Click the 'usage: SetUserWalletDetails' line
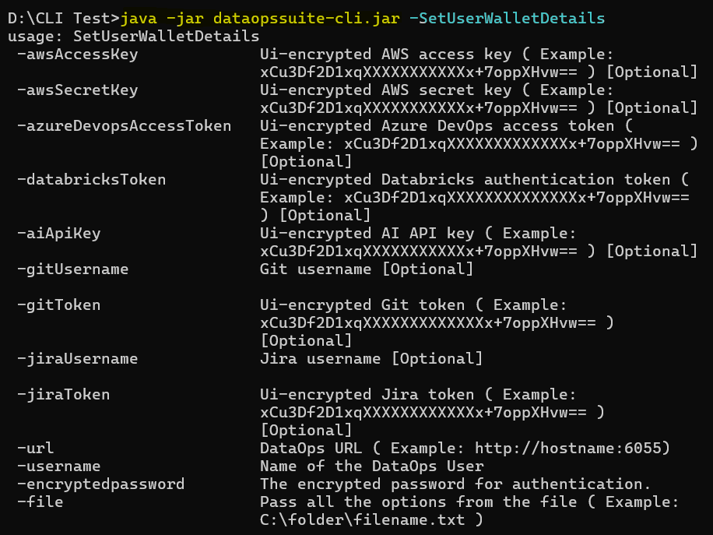The width and height of the screenshot is (713, 535). 134,37
